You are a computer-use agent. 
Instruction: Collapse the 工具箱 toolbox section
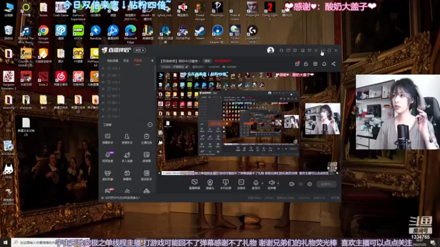tap(150, 125)
